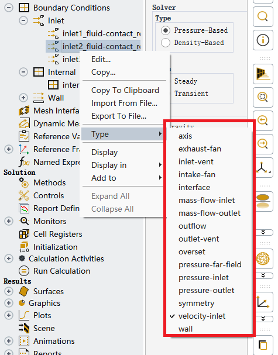The width and height of the screenshot is (278, 355).
Task: Click the zoom in magnifier icon
Action: point(263,144)
